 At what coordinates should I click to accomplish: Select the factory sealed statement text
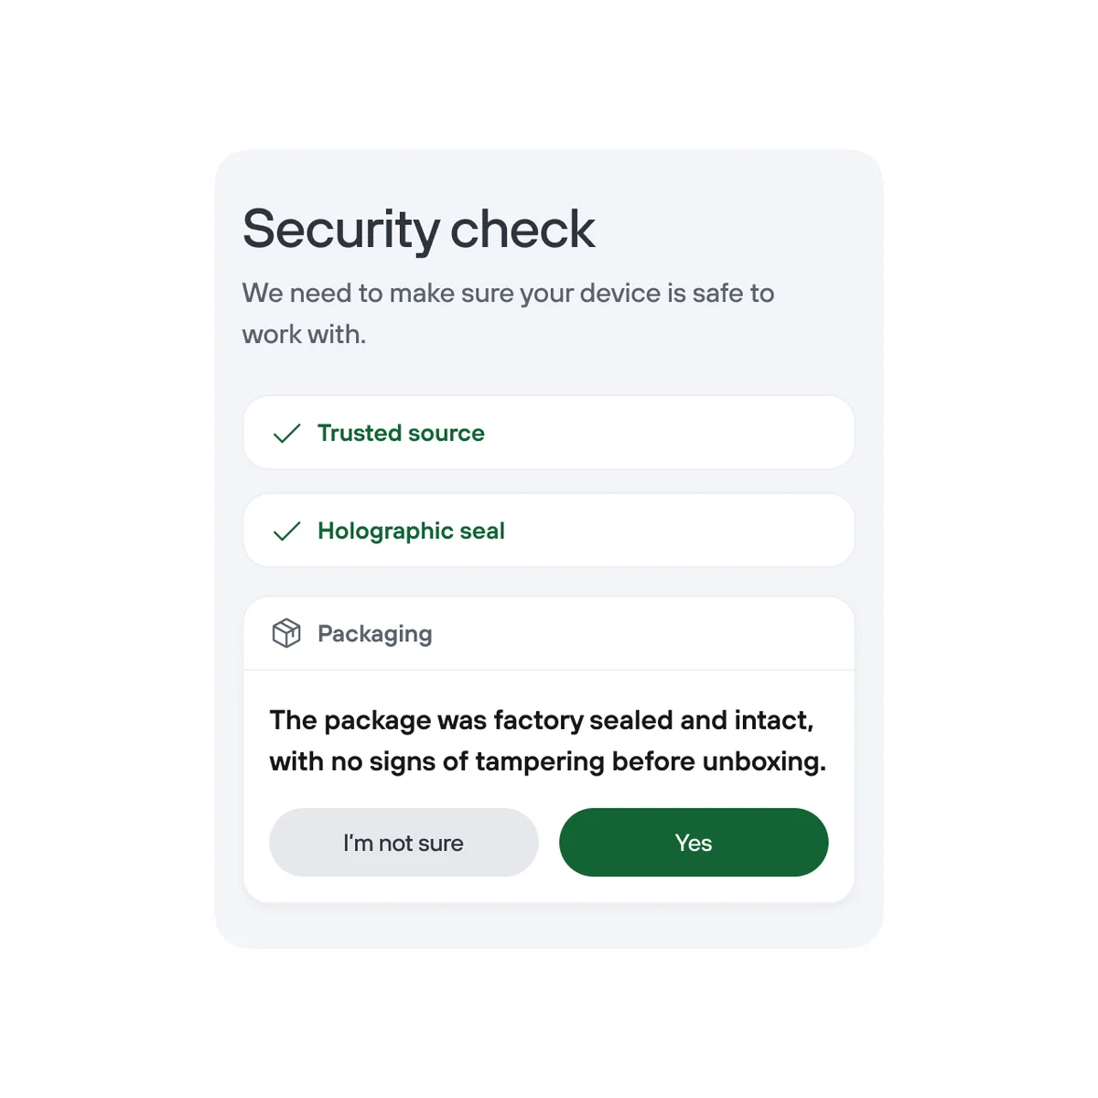click(547, 740)
